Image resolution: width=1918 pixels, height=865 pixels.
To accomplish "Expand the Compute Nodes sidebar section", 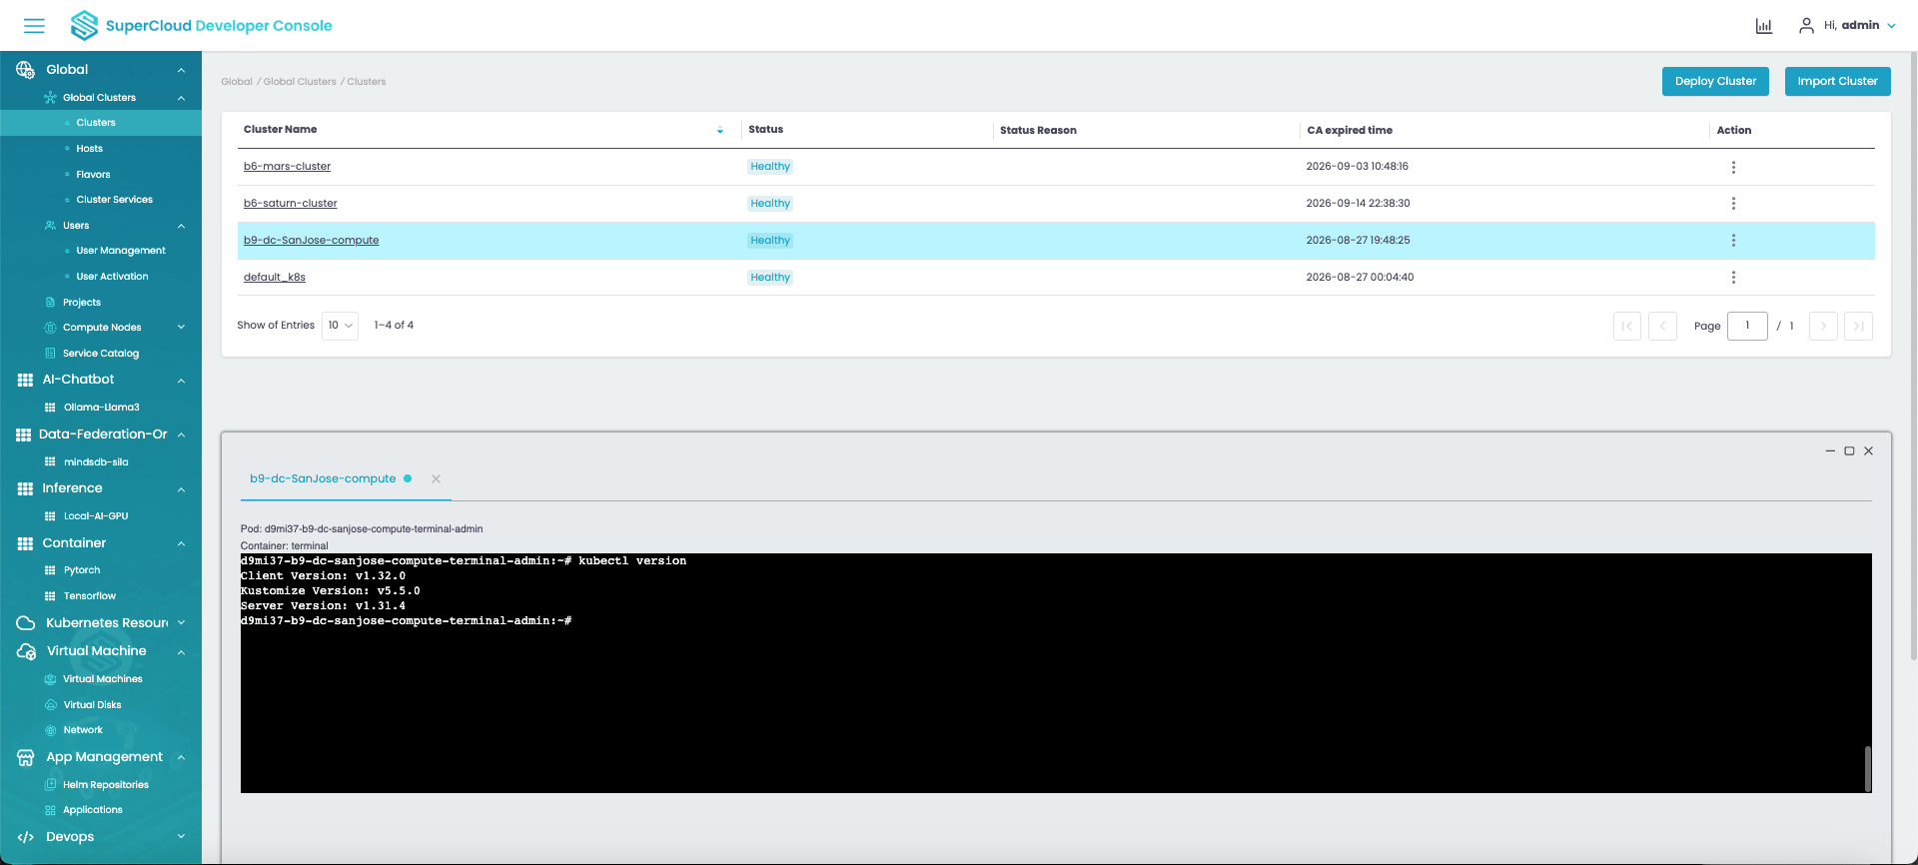I will (181, 328).
